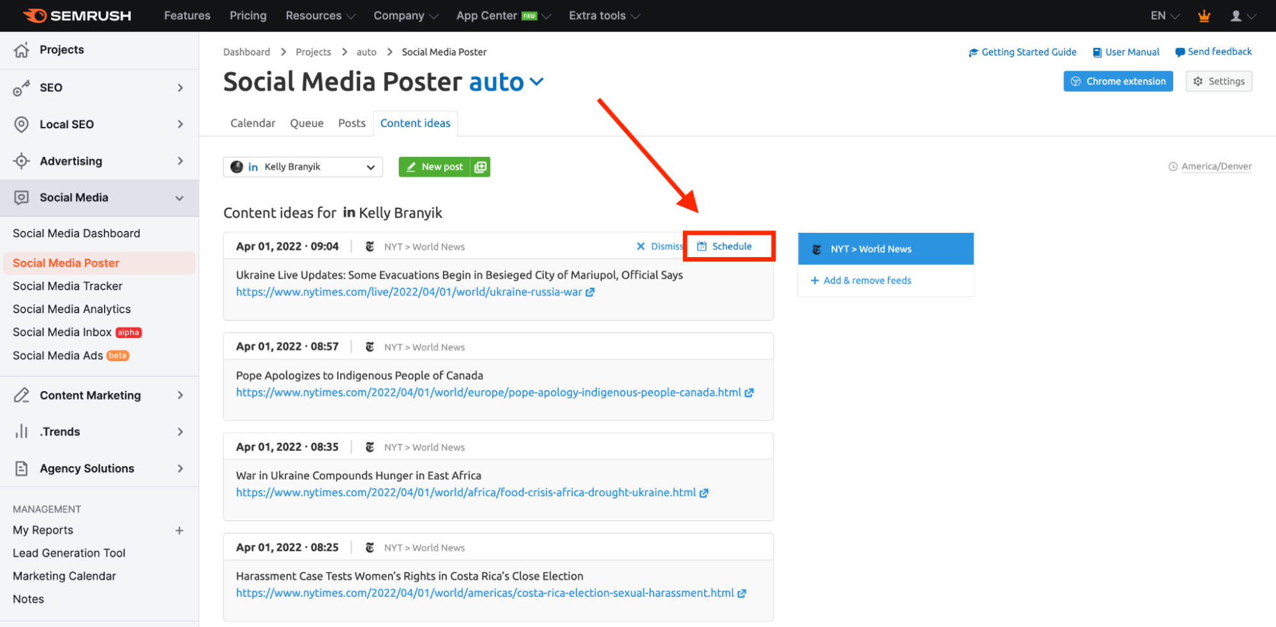This screenshot has height=627, width=1276.
Task: Click the NYT icon in the 09:04 post row
Action: click(x=370, y=246)
